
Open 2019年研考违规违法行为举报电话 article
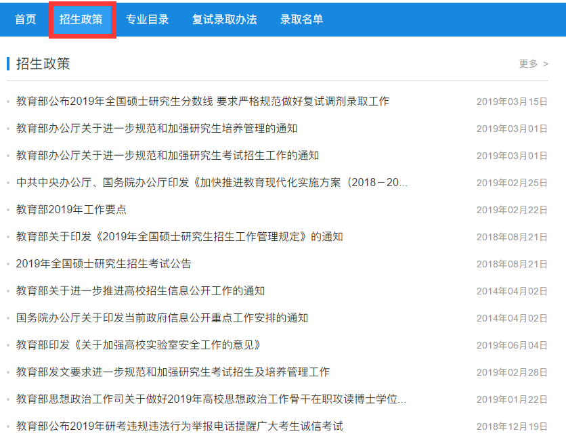point(179,426)
